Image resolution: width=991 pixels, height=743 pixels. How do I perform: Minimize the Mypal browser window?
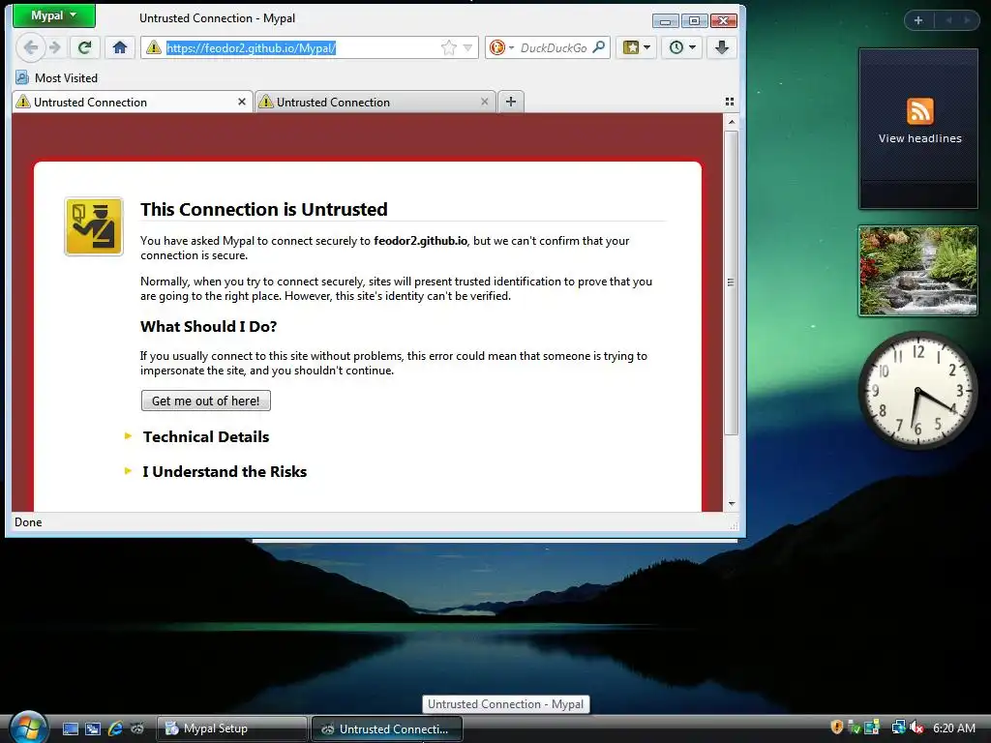[x=666, y=21]
